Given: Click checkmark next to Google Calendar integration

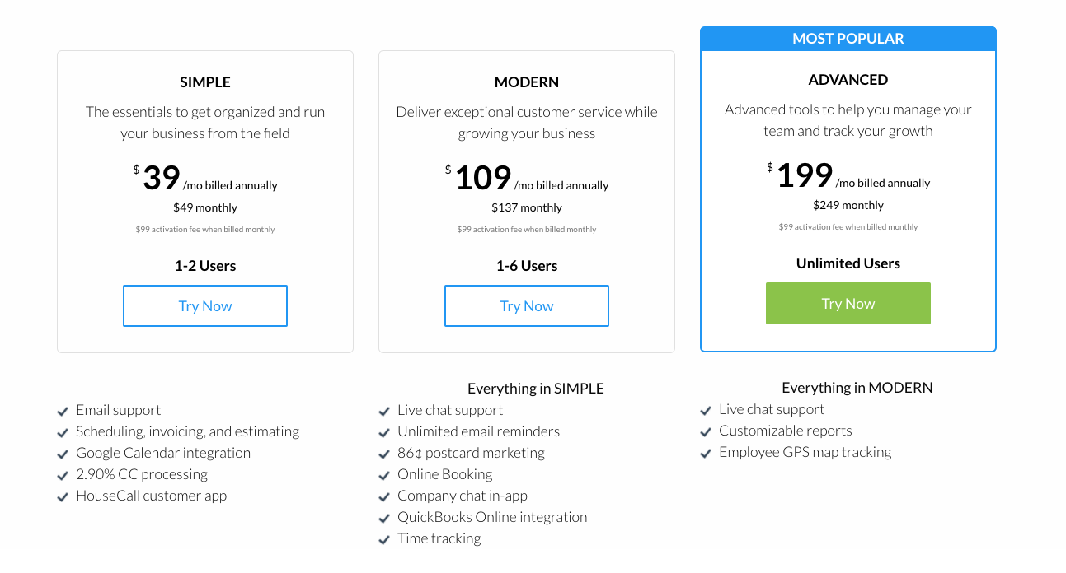Looking at the screenshot, I should click(x=63, y=454).
